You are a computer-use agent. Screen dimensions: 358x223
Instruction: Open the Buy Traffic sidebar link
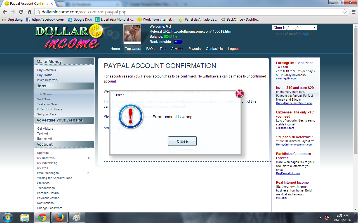[45, 75]
